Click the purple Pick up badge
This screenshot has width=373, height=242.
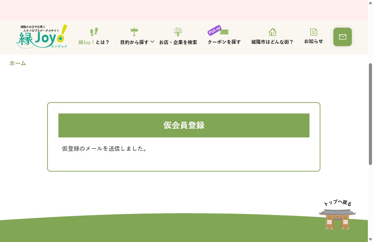[214, 30]
